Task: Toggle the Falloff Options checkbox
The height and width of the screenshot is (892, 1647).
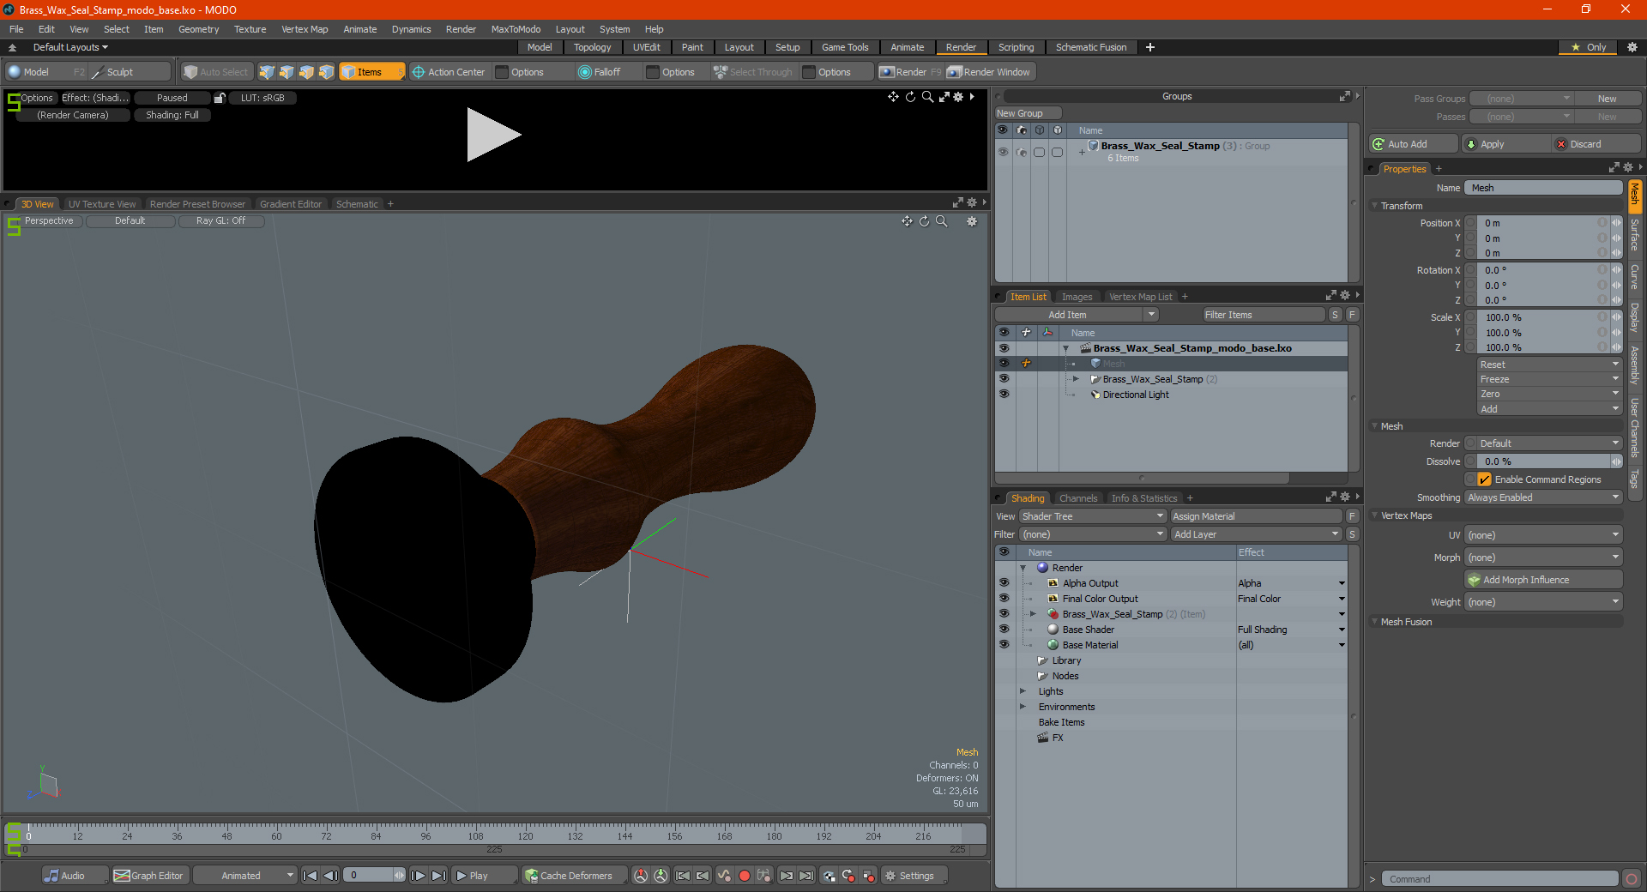Action: point(653,72)
